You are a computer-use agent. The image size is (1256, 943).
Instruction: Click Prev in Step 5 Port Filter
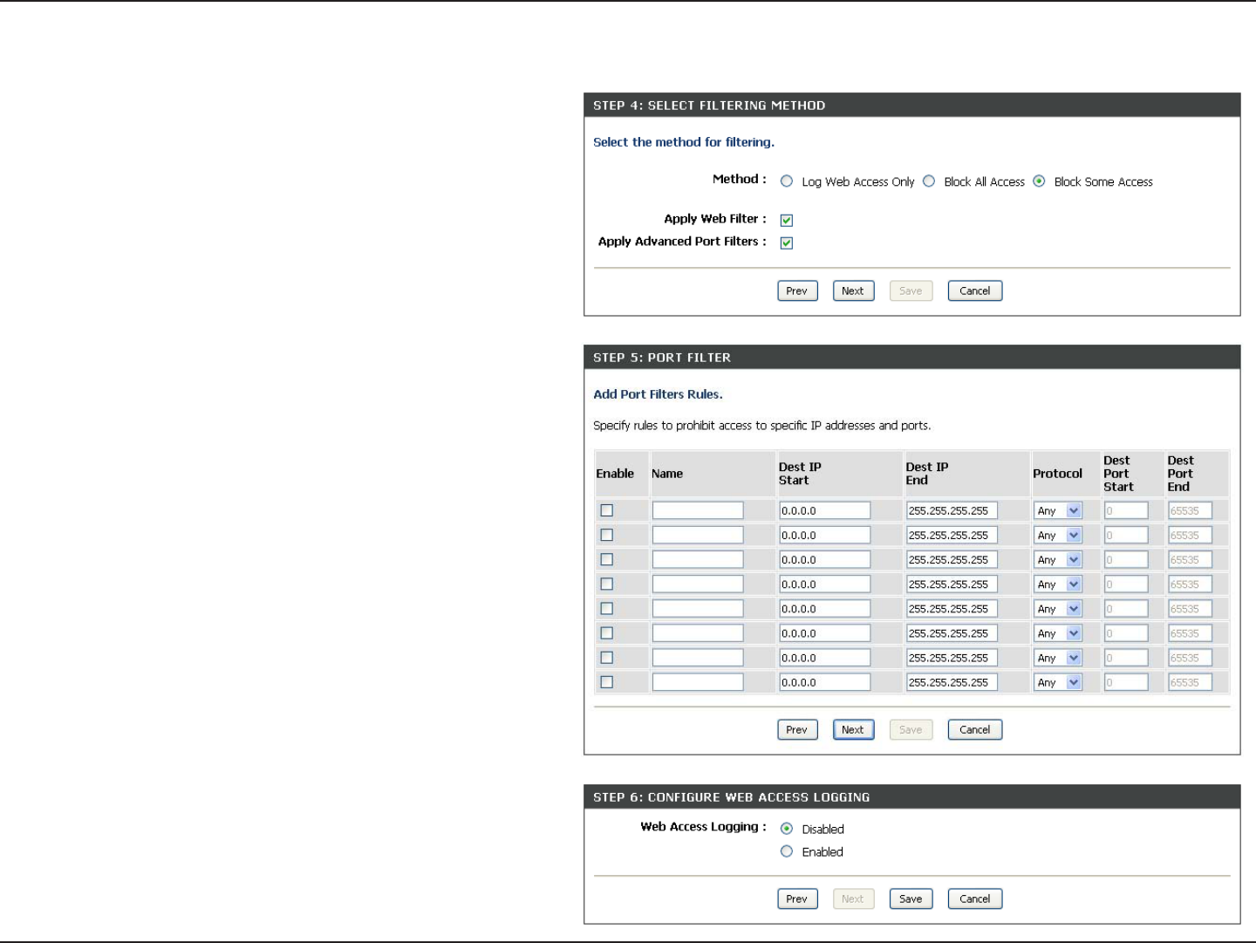tap(797, 729)
